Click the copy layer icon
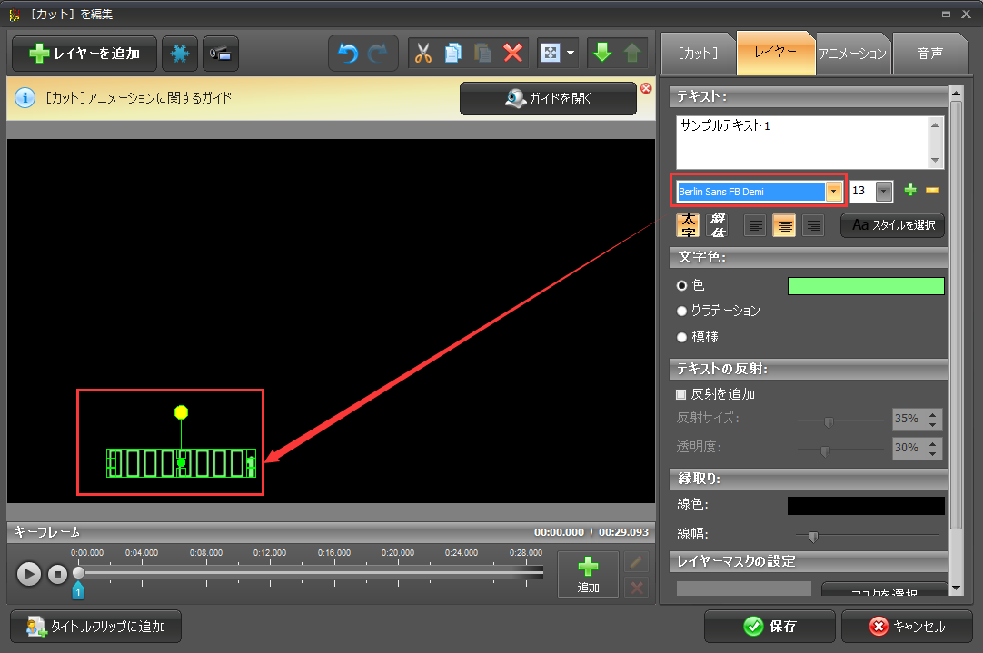Image resolution: width=983 pixels, height=653 pixels. pyautogui.click(x=452, y=54)
